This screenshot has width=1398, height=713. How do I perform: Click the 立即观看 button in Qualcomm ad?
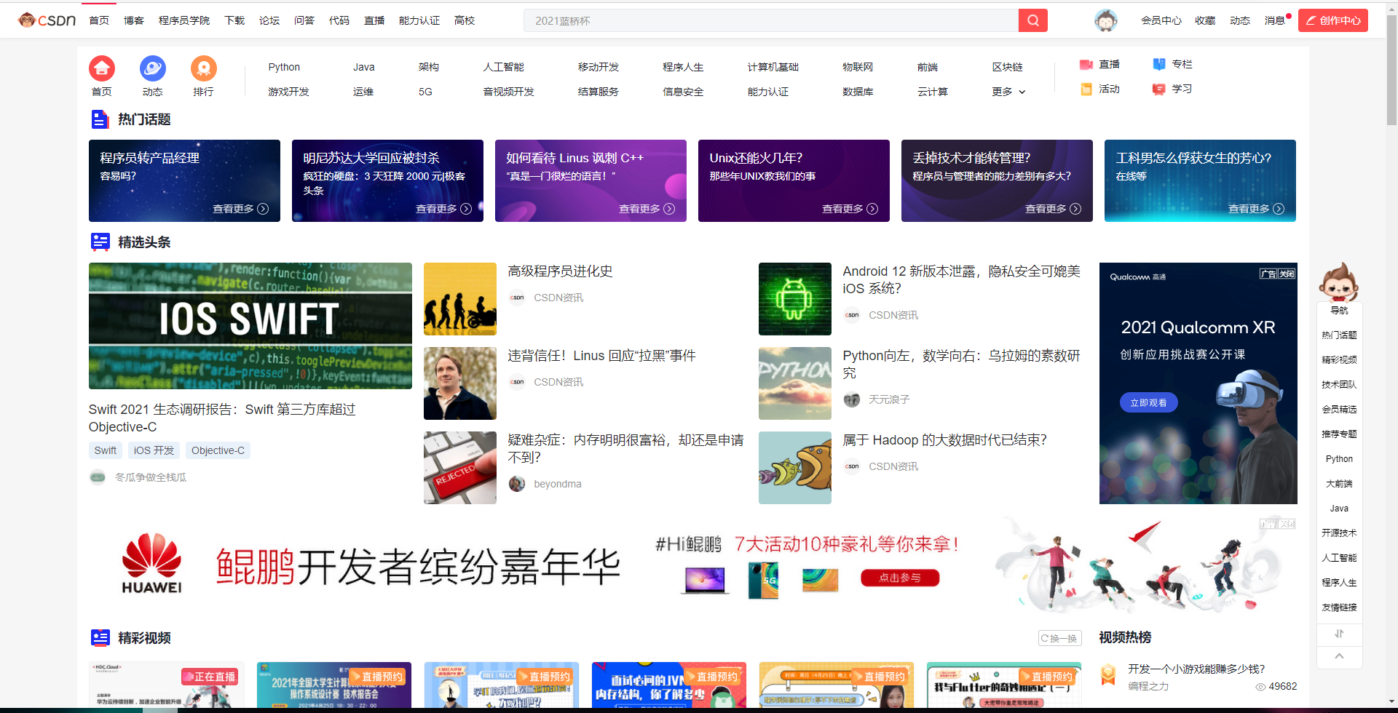(x=1148, y=402)
